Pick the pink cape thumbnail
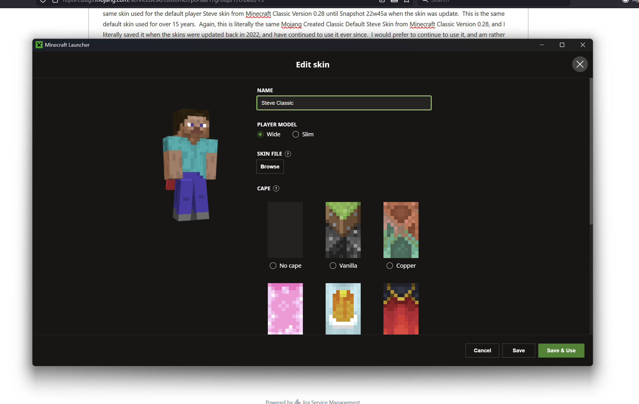Screen dimensions: 639x404 (x=285, y=309)
